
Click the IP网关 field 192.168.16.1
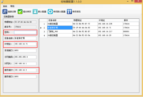coord(25,64)
